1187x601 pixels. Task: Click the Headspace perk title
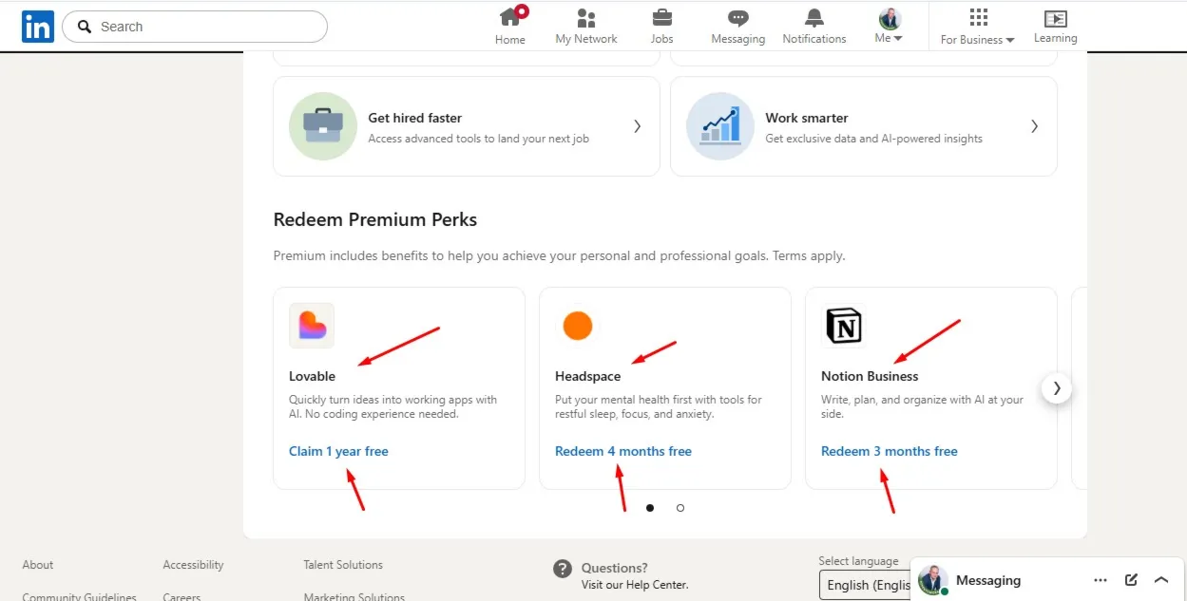pyautogui.click(x=587, y=376)
